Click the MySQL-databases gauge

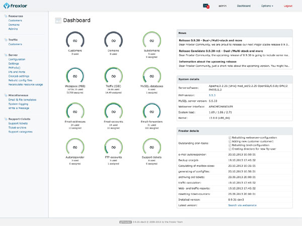[x=152, y=76]
